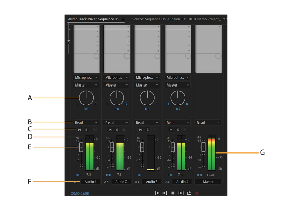
Task: Open Master track automation Read dropdown
Action: (x=208, y=123)
